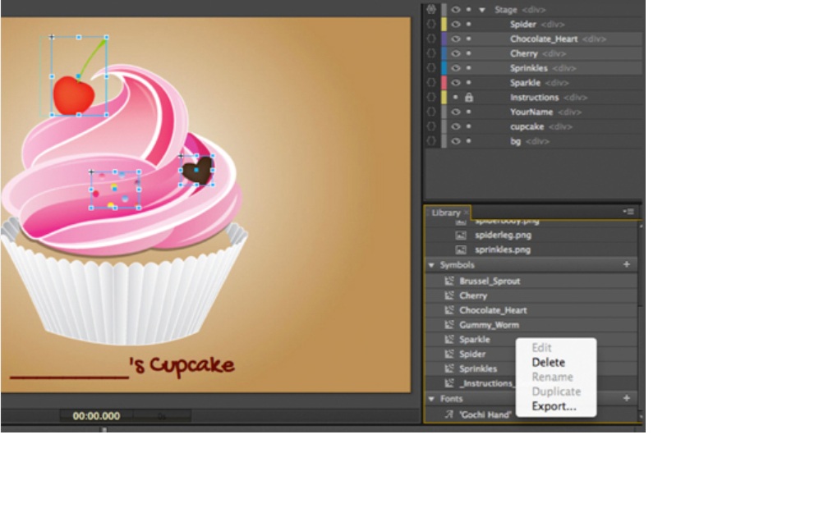Open actions for the Stage element
Viewport: 828px width, 517px height.
coord(430,10)
